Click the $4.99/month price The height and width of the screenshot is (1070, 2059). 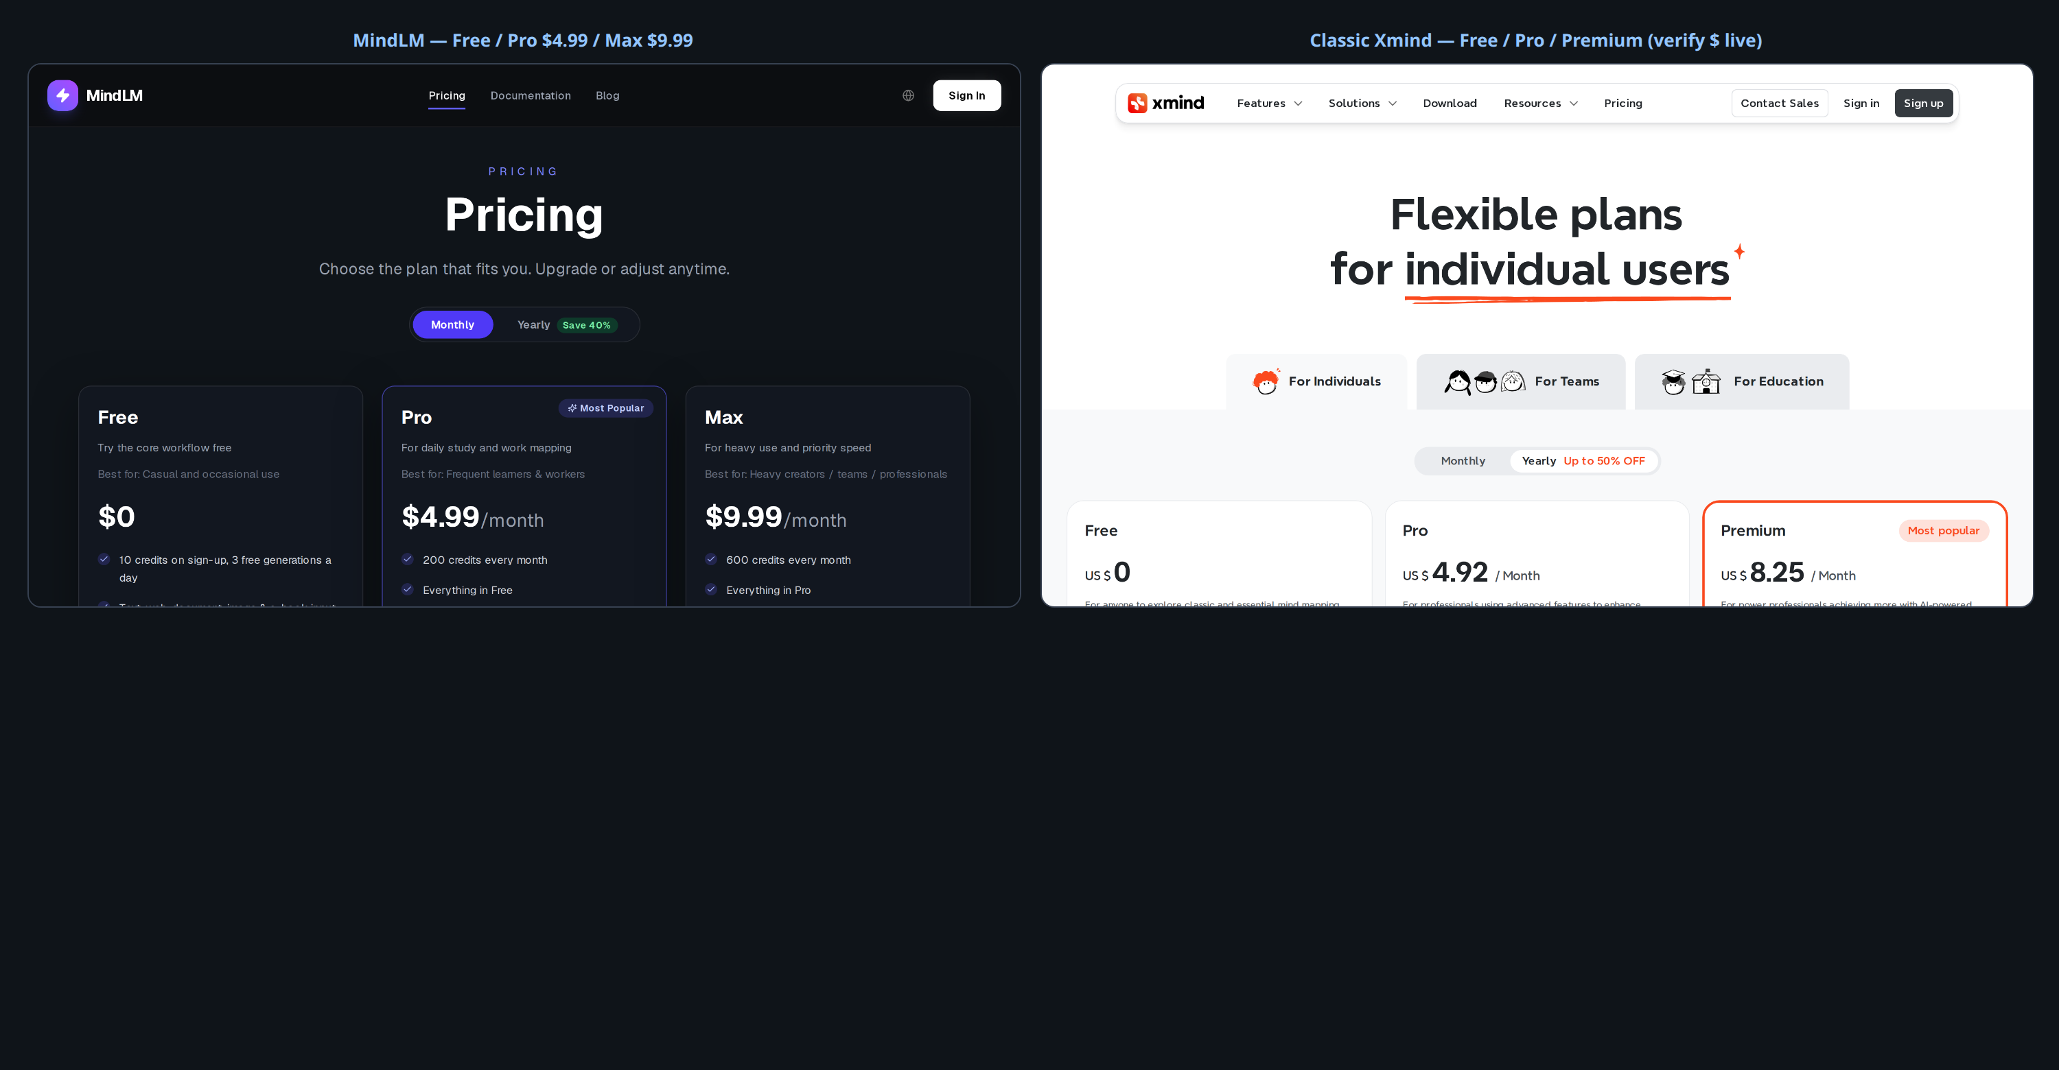click(472, 517)
